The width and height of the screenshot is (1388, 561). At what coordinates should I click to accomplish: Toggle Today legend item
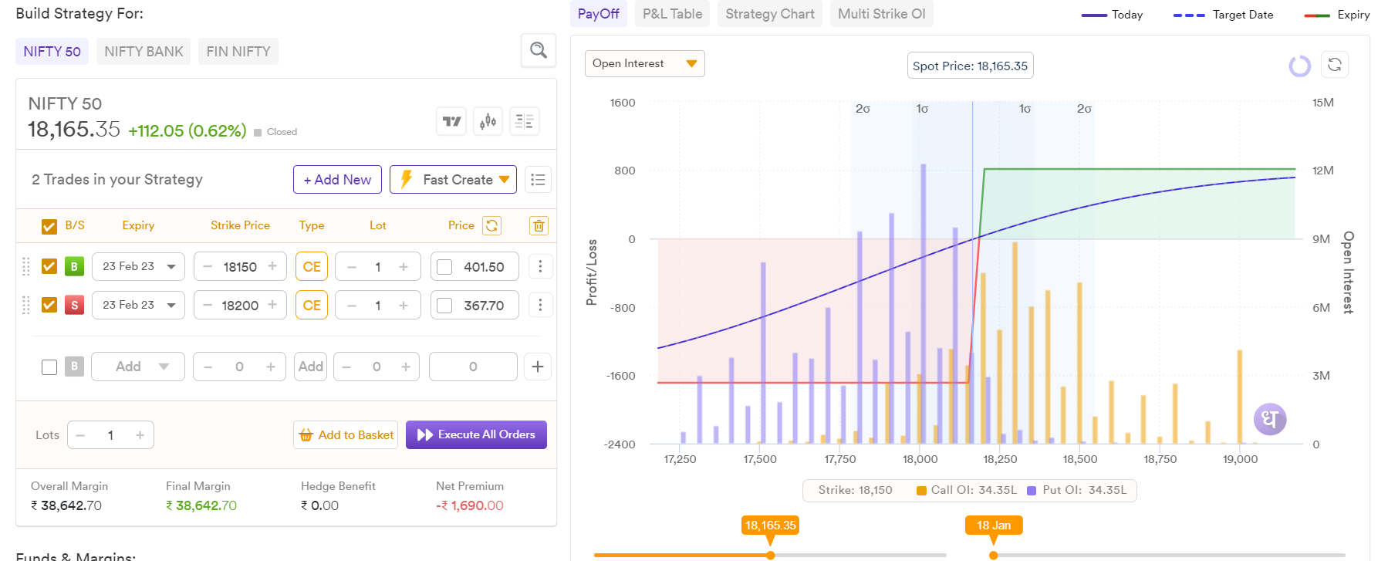pos(1112,15)
